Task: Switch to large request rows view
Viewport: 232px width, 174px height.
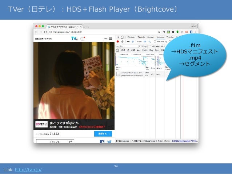Action: tap(145, 41)
